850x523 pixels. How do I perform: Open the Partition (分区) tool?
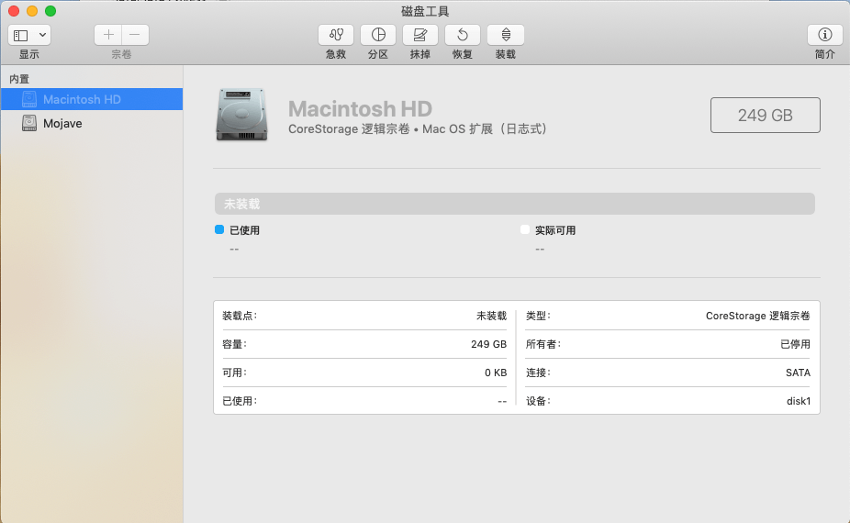378,35
